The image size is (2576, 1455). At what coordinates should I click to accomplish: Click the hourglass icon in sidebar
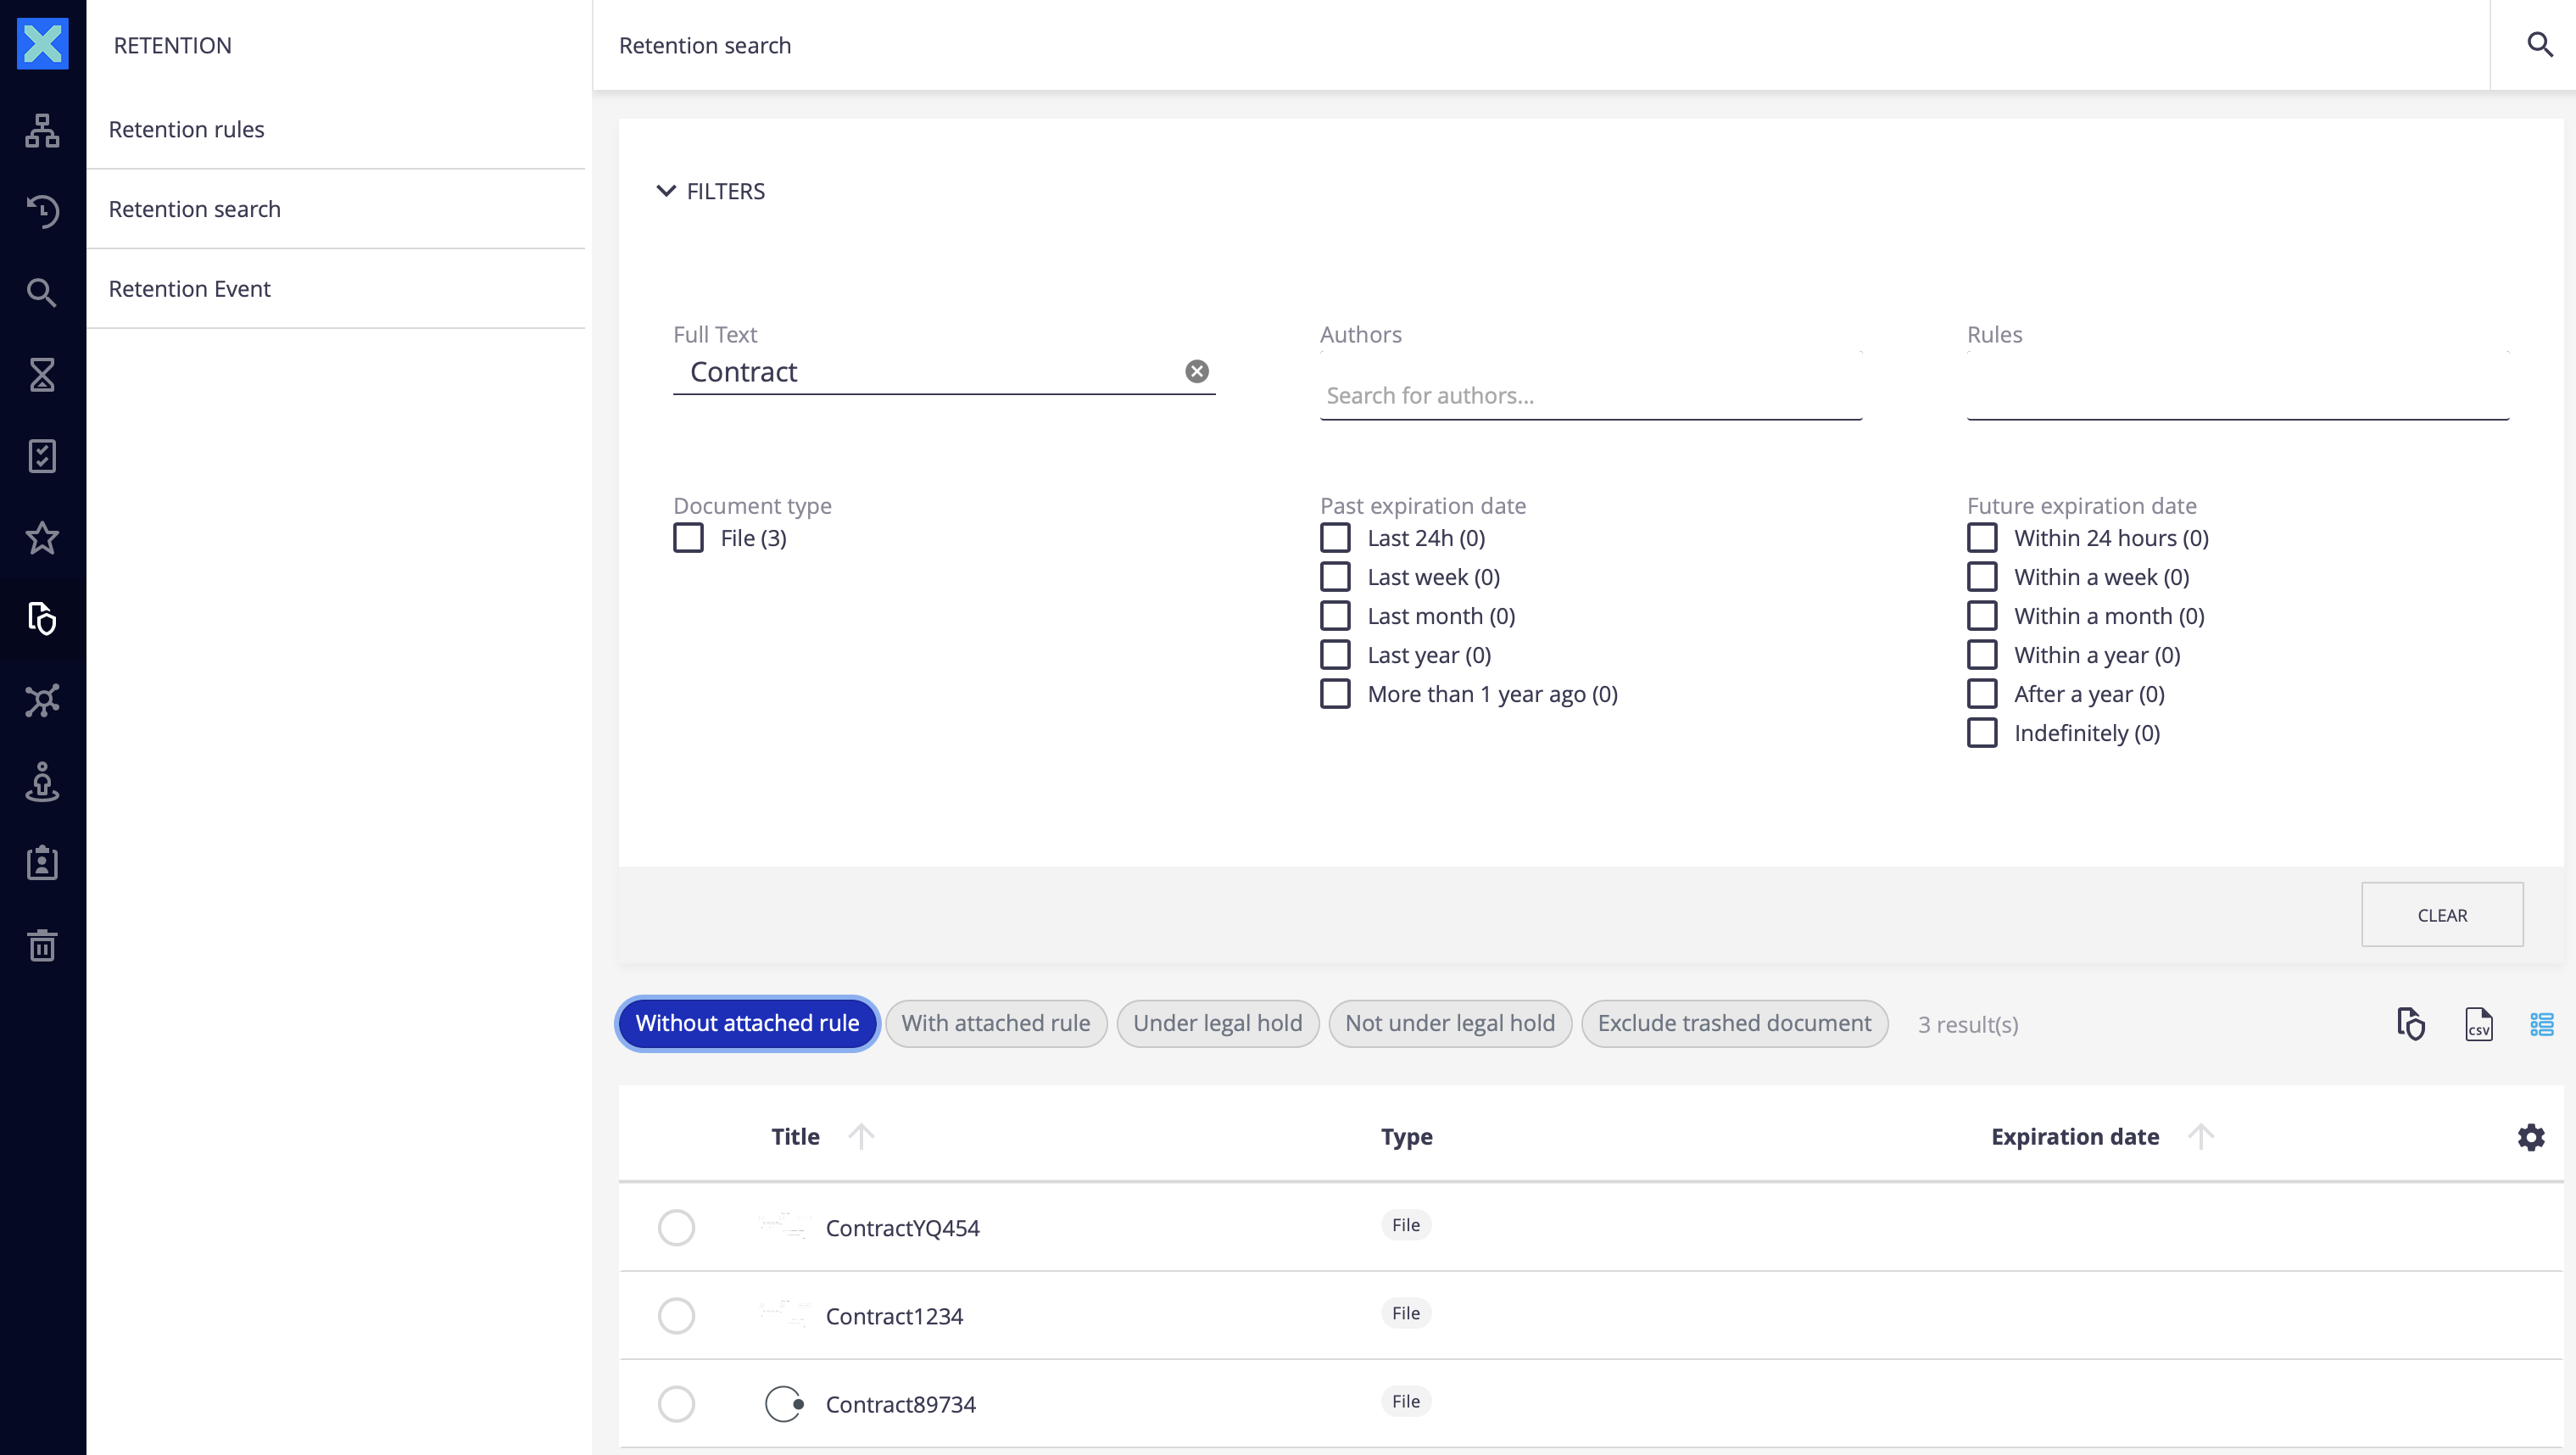pos(42,375)
